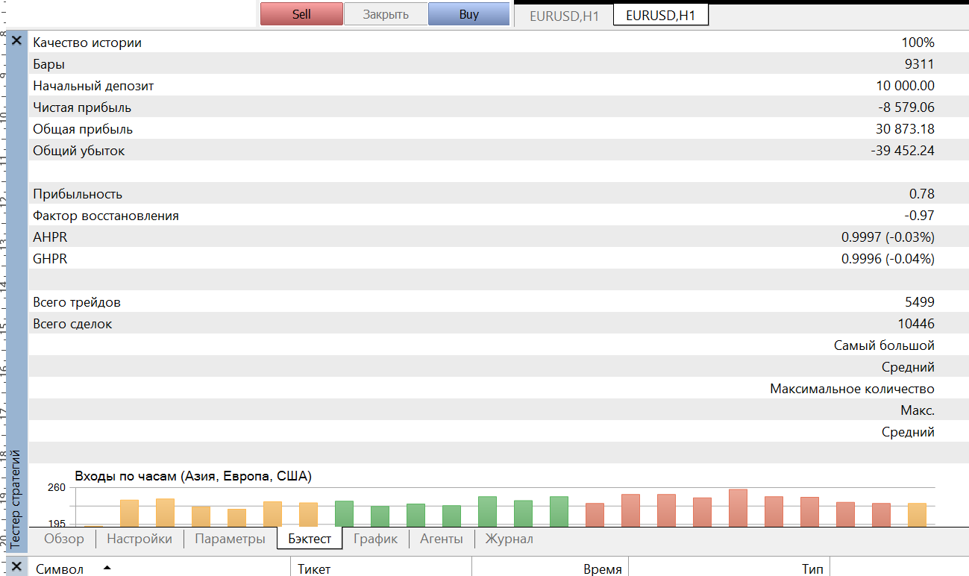Select the Начальный депозит label
The height and width of the screenshot is (576, 969).
tap(93, 86)
